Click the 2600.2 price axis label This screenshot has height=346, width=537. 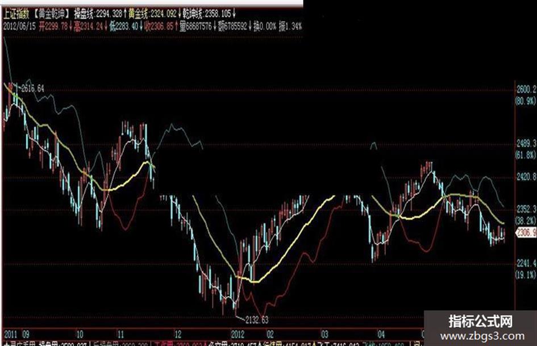pyautogui.click(x=526, y=89)
